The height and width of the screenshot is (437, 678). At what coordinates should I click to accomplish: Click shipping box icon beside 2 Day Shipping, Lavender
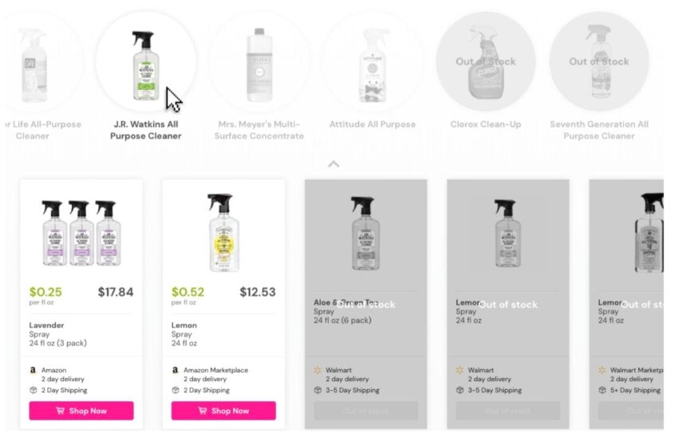coord(34,390)
